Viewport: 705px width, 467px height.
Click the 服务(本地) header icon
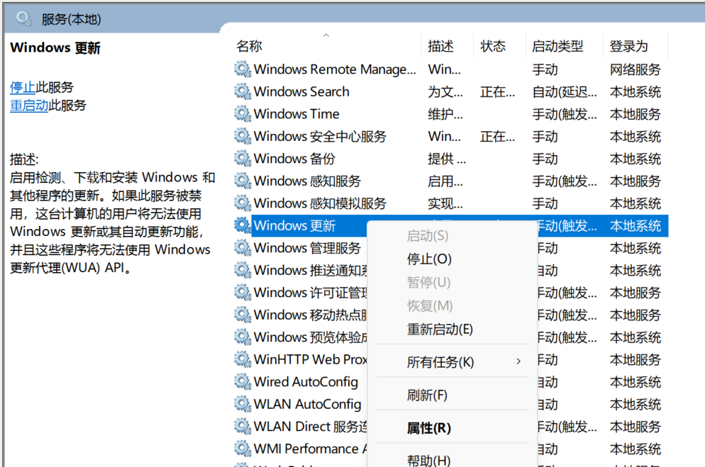23,19
